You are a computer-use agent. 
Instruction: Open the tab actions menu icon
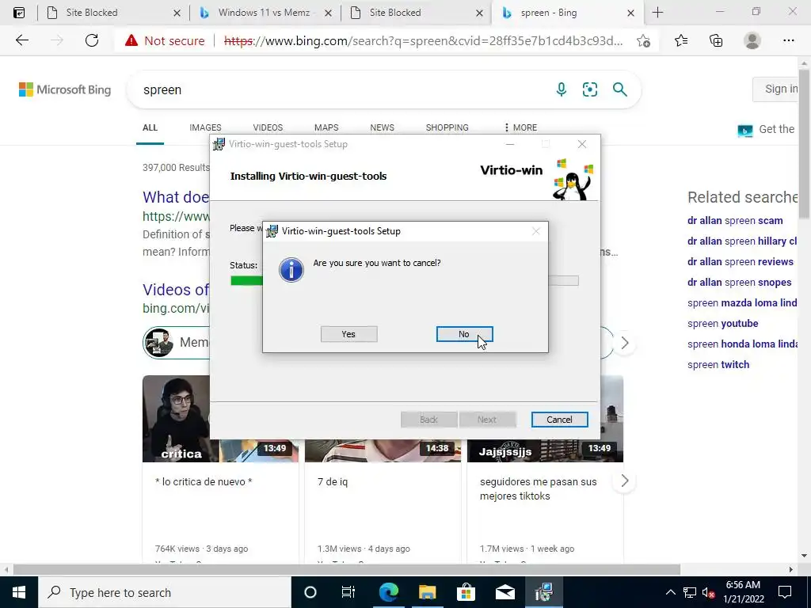pyautogui.click(x=19, y=13)
